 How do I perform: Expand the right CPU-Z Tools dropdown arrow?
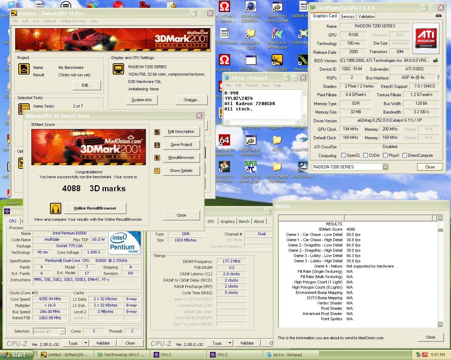(x=230, y=343)
